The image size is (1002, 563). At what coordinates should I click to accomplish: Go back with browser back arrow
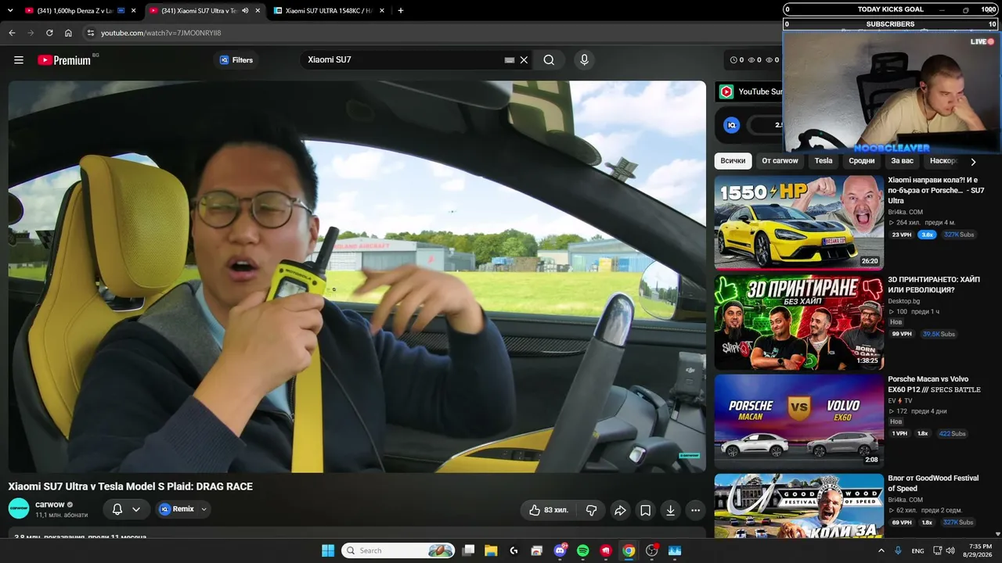pos(12,33)
